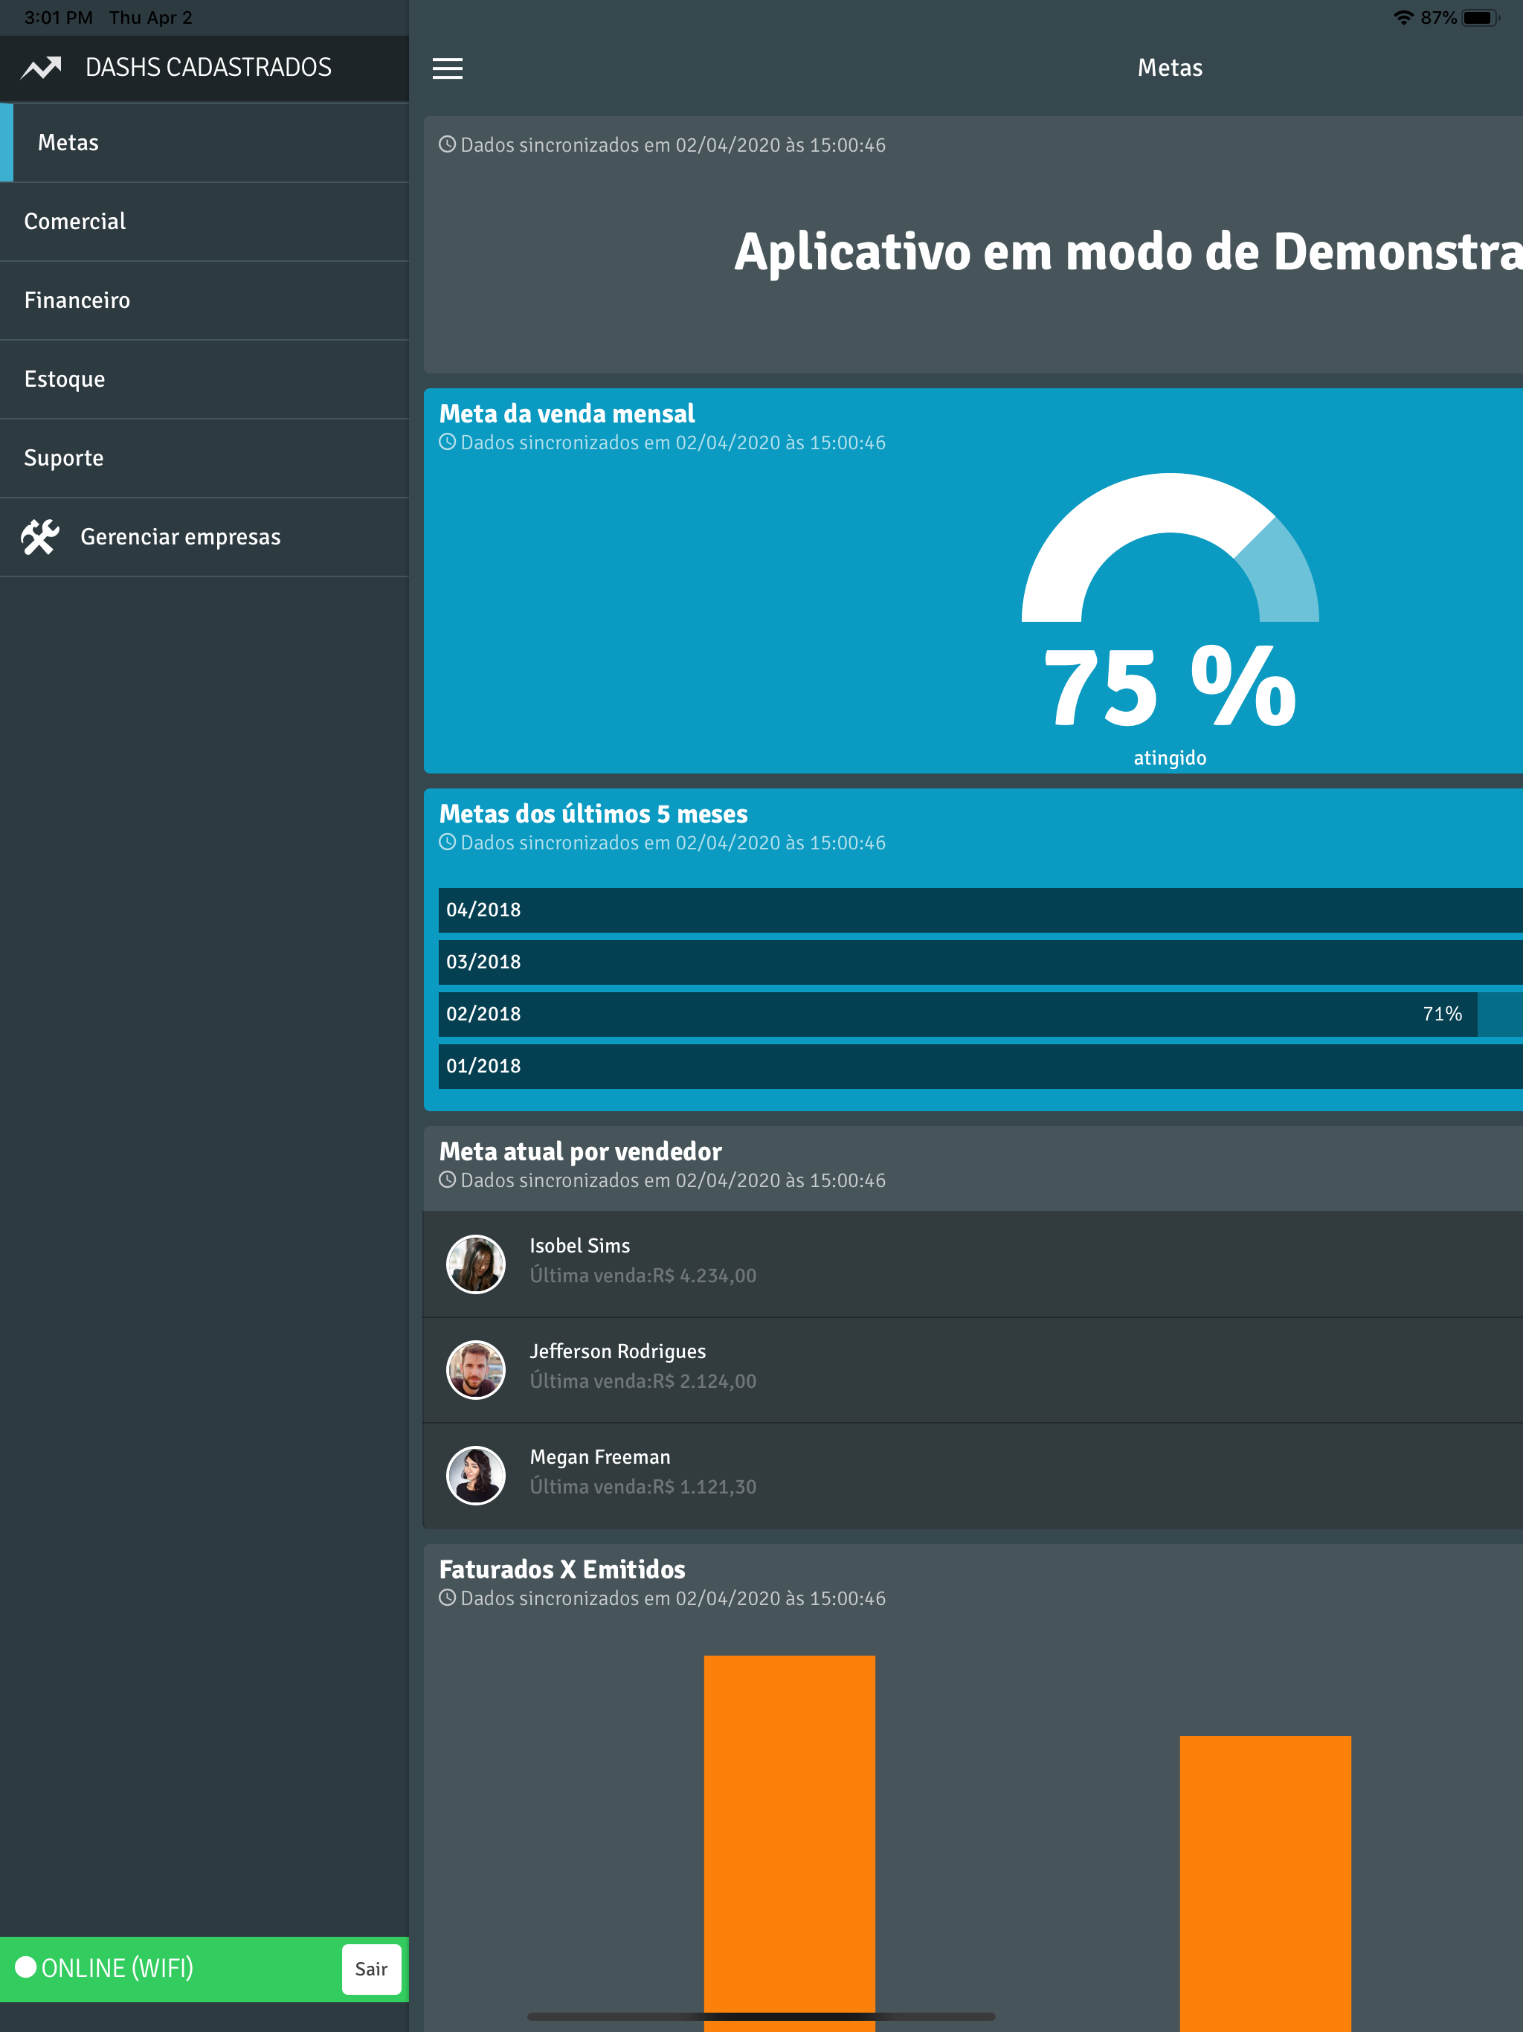Screen dimensions: 1523x2032
Task: Open the Comercial dashboard
Action: coord(204,222)
